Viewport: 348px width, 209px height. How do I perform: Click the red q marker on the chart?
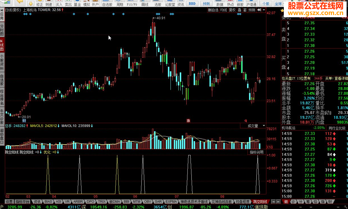pos(245,120)
